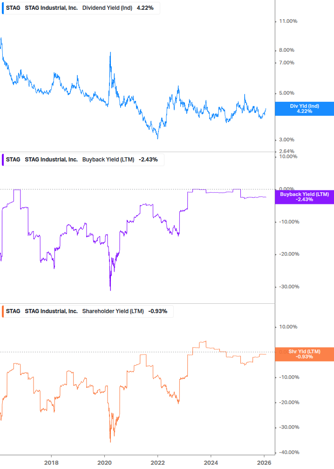The height and width of the screenshot is (469, 334).
Task: Select the blue Div Yld (Ind) 4.22% value tag
Action: (305, 109)
